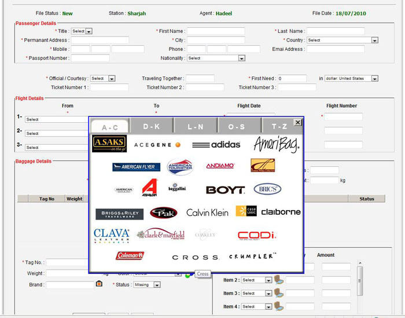This screenshot has width=405, height=318.
Task: Pick the Calvin Klein brand logo
Action: click(207, 213)
